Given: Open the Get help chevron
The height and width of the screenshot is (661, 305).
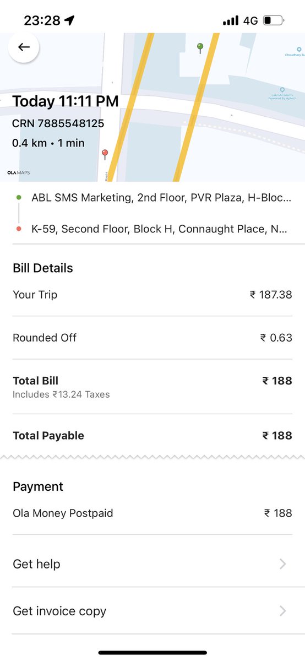Looking at the screenshot, I should [x=282, y=564].
